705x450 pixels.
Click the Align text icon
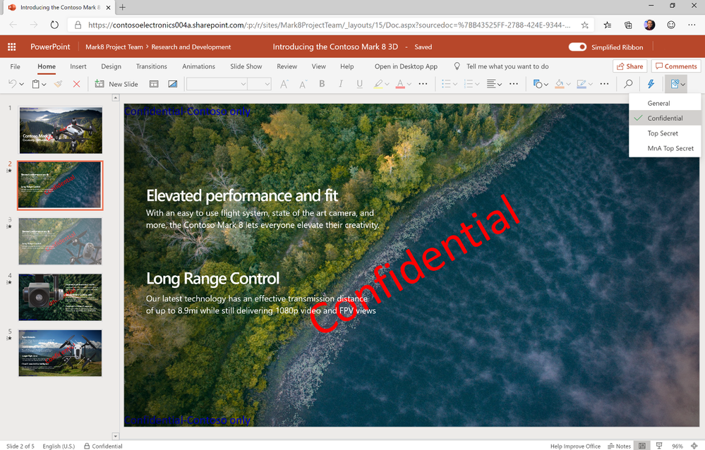pyautogui.click(x=491, y=84)
